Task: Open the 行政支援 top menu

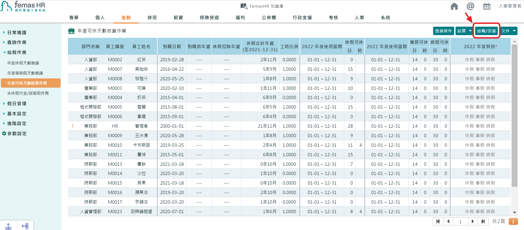Action: click(x=302, y=17)
